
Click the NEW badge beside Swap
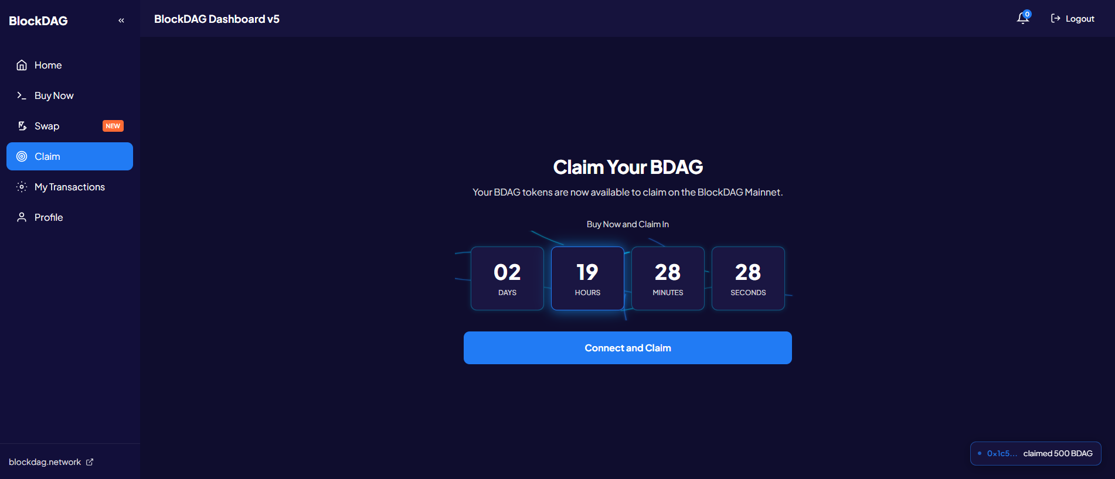(113, 126)
